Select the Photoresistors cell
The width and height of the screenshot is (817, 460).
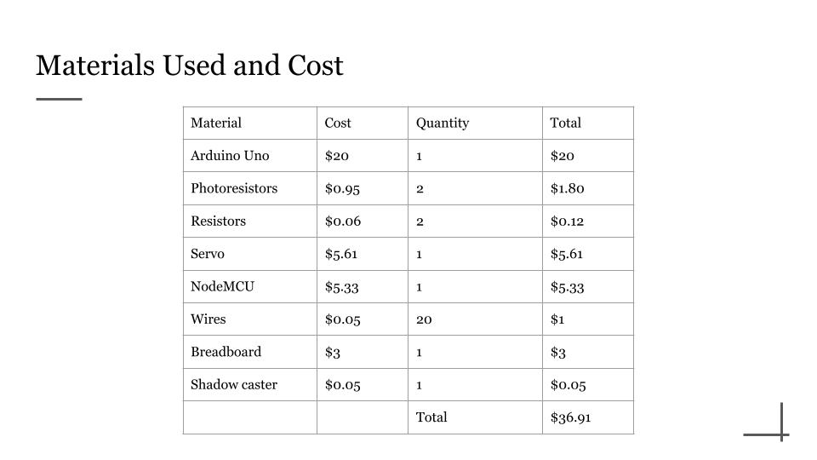point(250,188)
